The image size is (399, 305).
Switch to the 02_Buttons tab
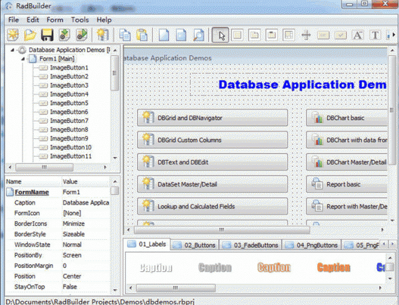tap(195, 245)
